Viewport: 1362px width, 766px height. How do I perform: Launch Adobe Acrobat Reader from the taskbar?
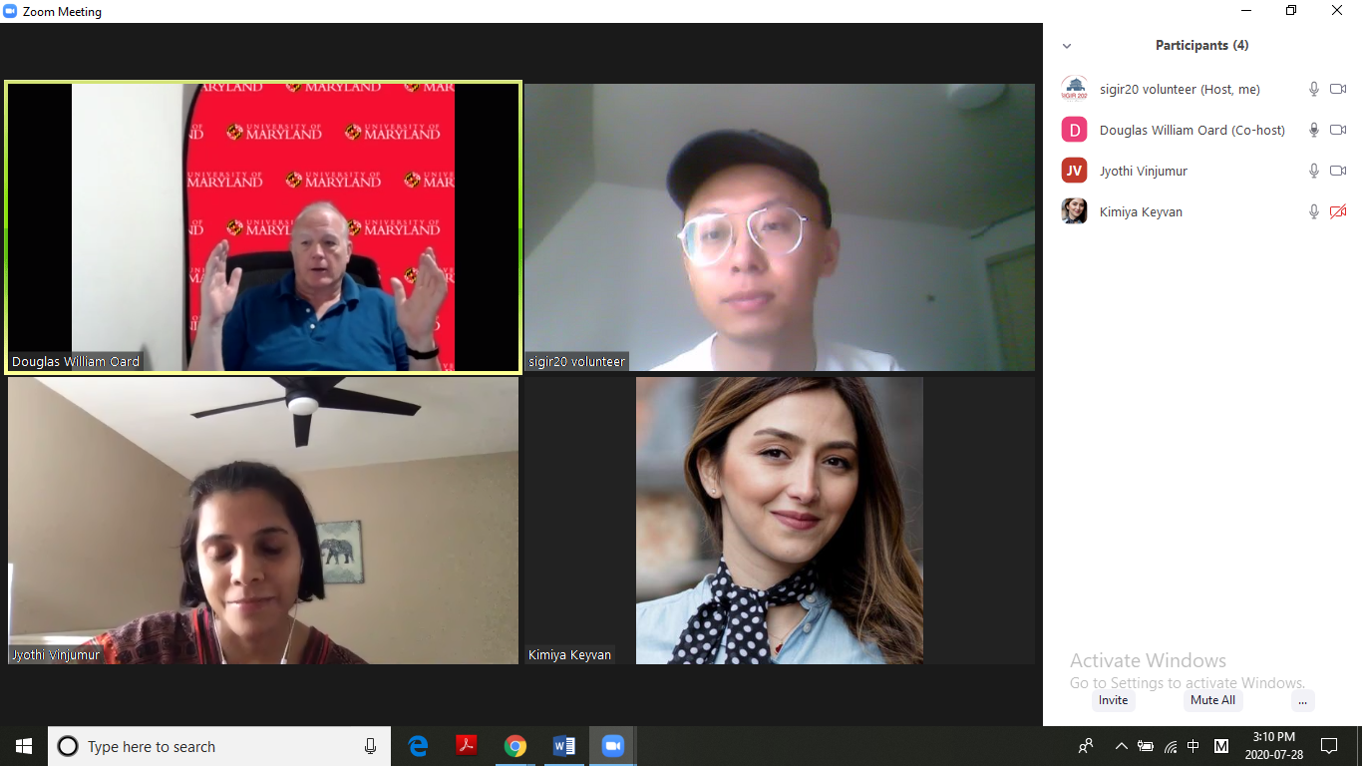pos(467,746)
